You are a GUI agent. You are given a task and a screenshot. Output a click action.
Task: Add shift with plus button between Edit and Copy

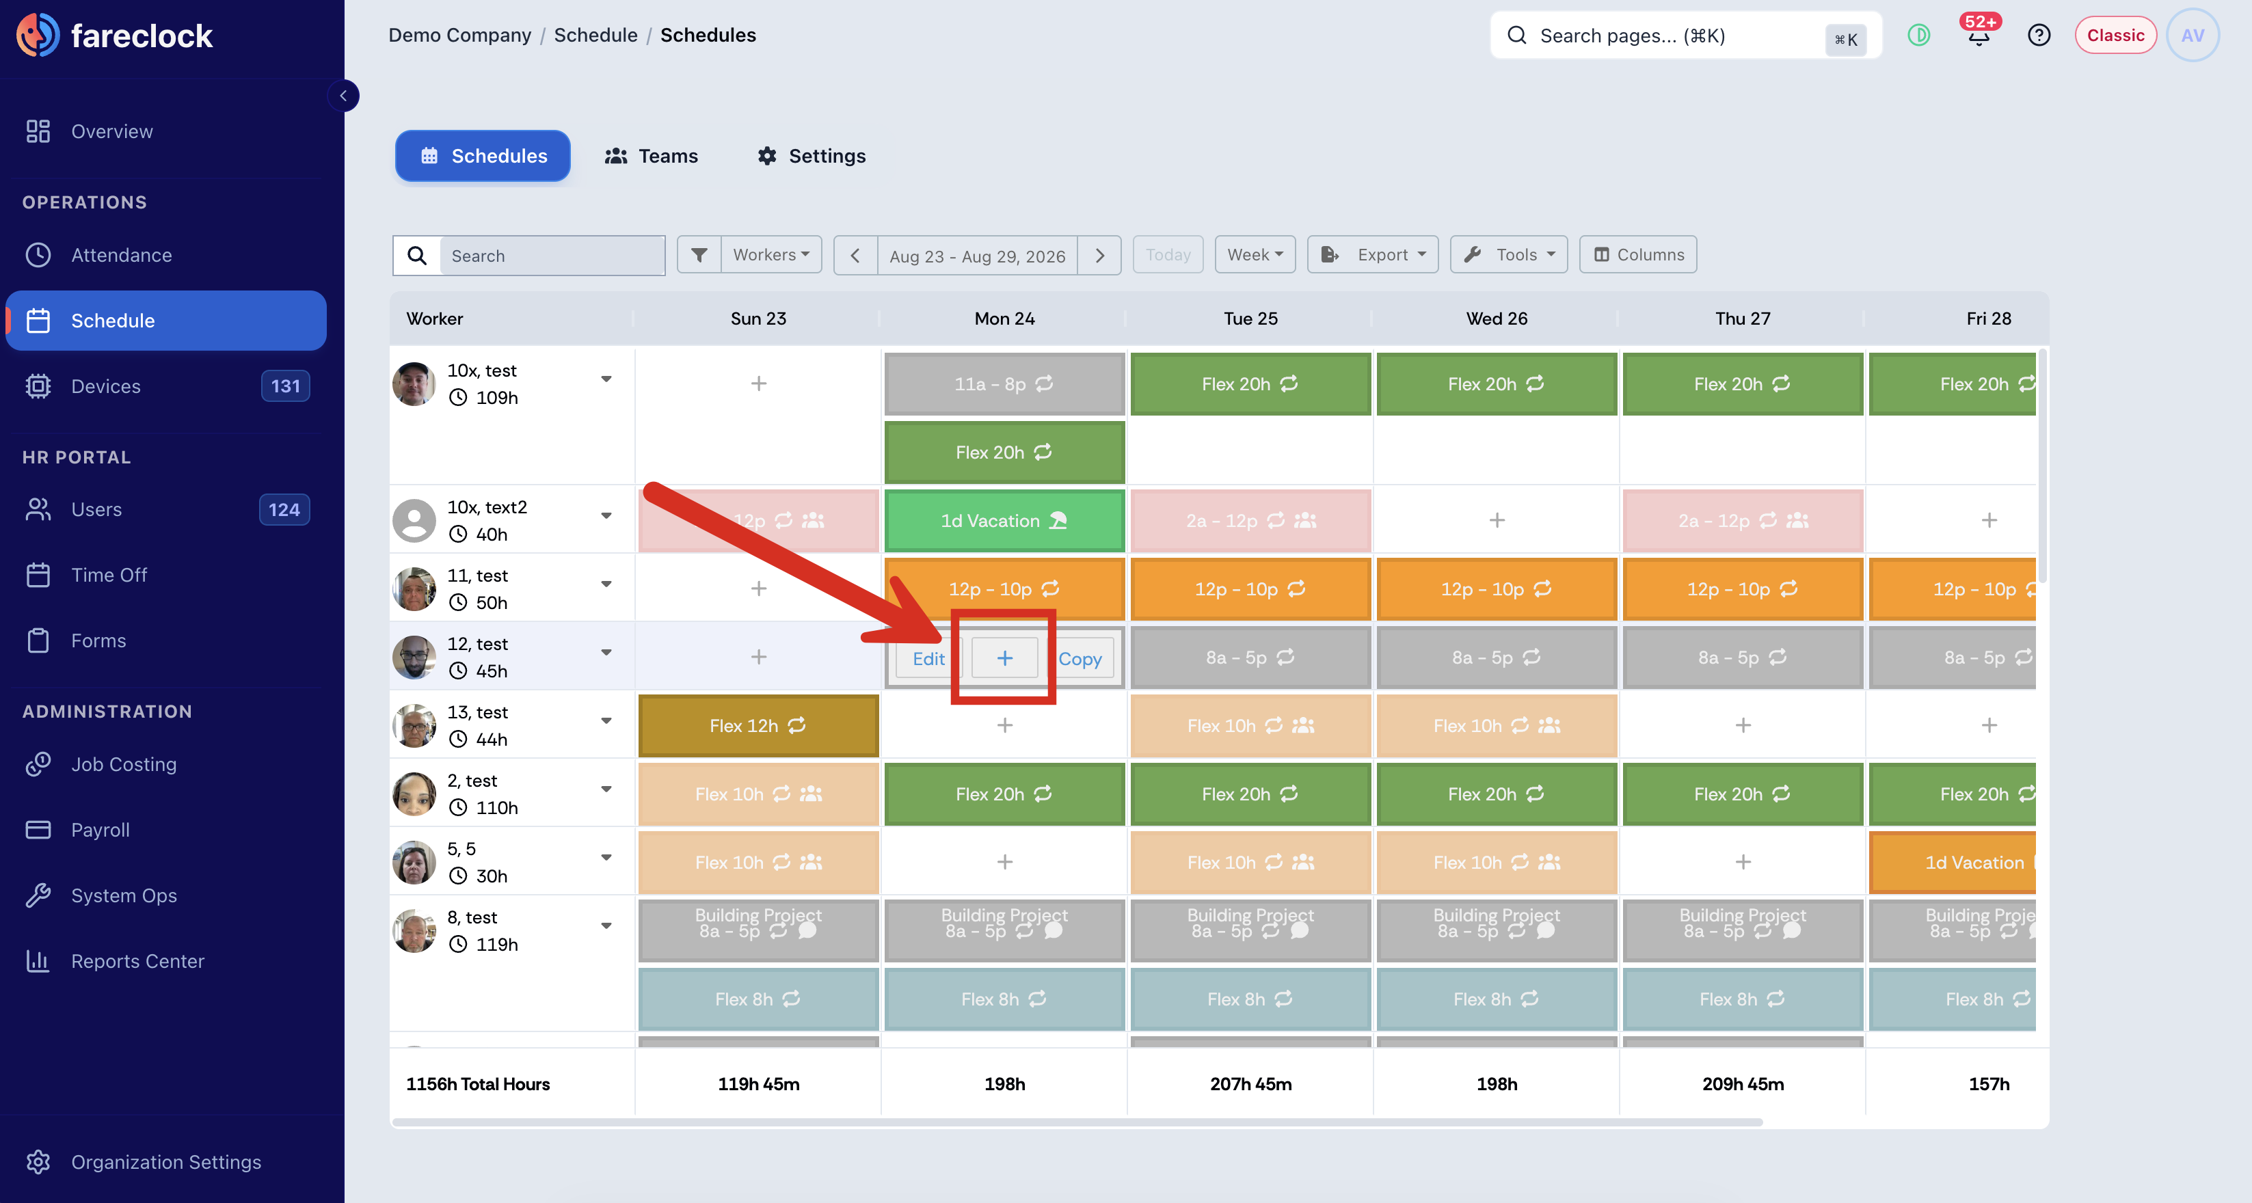click(x=1004, y=658)
